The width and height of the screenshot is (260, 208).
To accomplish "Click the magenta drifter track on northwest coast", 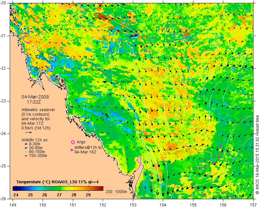I will click(25, 39).
